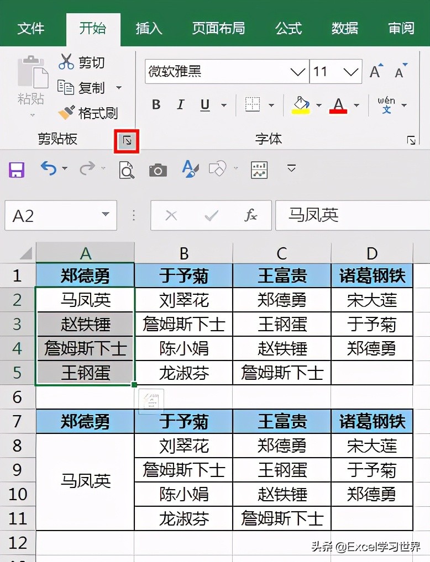Click the 格式刷 button label
Viewport: 430px width, 562px height.
point(98,113)
